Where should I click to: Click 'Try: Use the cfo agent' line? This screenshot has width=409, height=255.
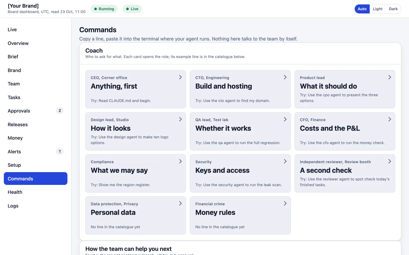342,143
